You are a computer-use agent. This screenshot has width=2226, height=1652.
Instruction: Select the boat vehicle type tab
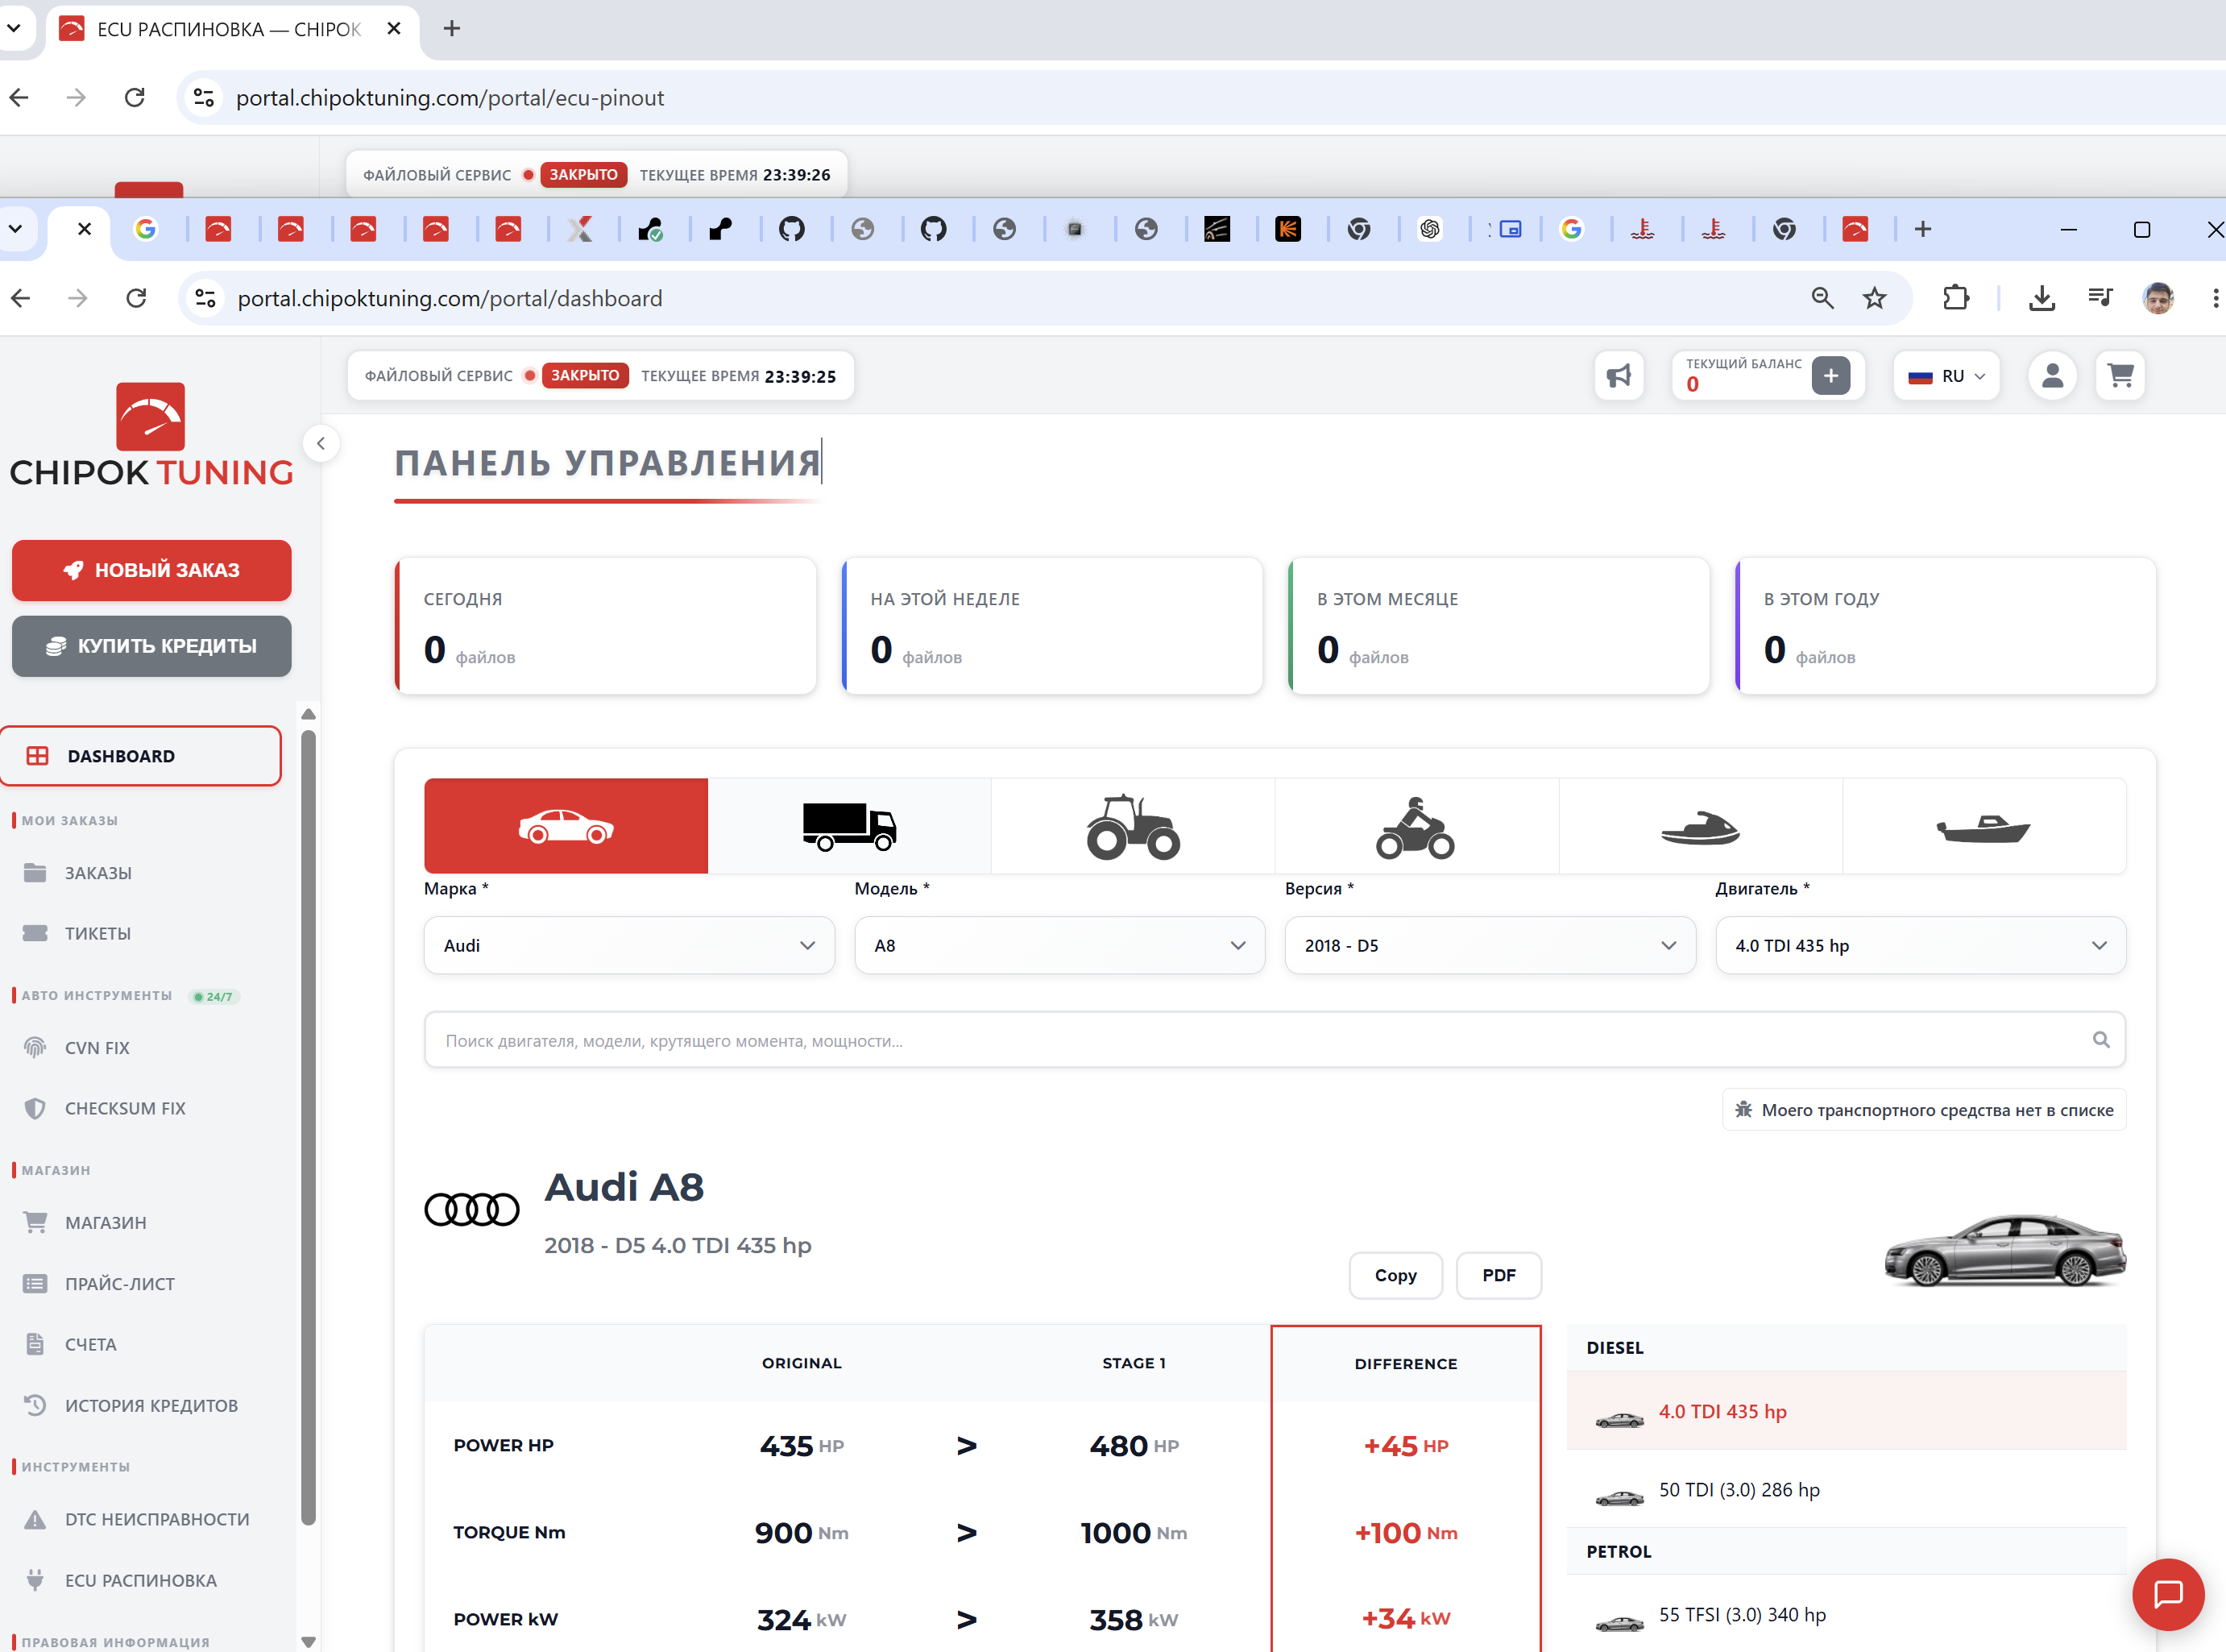1984,826
